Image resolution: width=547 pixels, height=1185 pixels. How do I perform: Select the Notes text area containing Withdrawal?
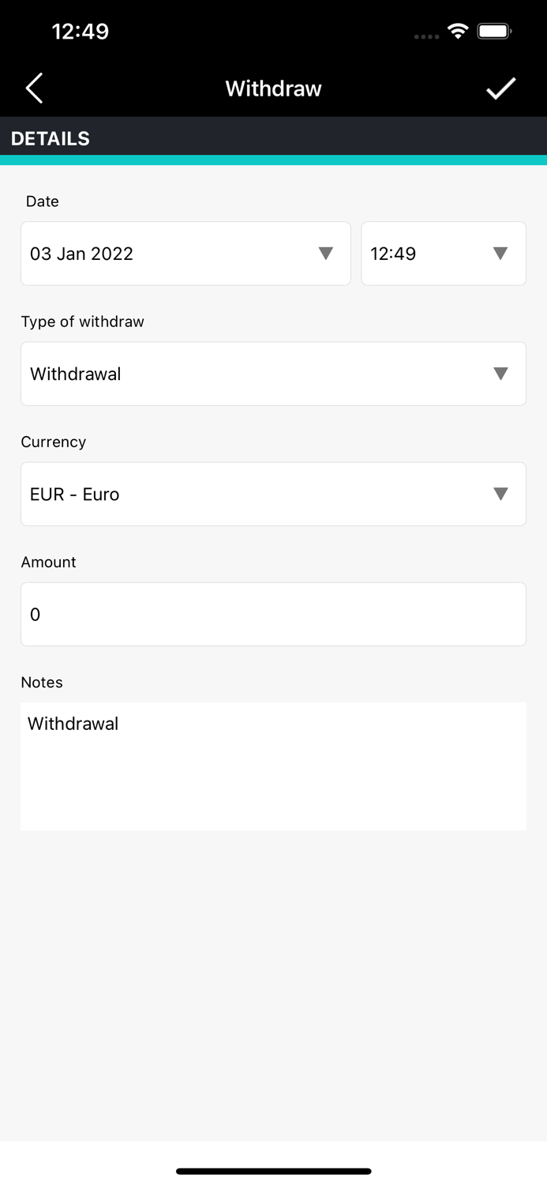coord(273,766)
